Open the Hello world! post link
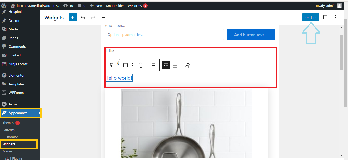Screen dimensions: 348x160 (x=119, y=78)
